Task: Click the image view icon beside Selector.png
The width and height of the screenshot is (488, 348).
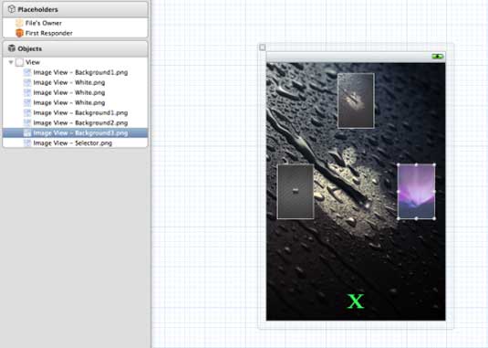Action: click(x=27, y=143)
